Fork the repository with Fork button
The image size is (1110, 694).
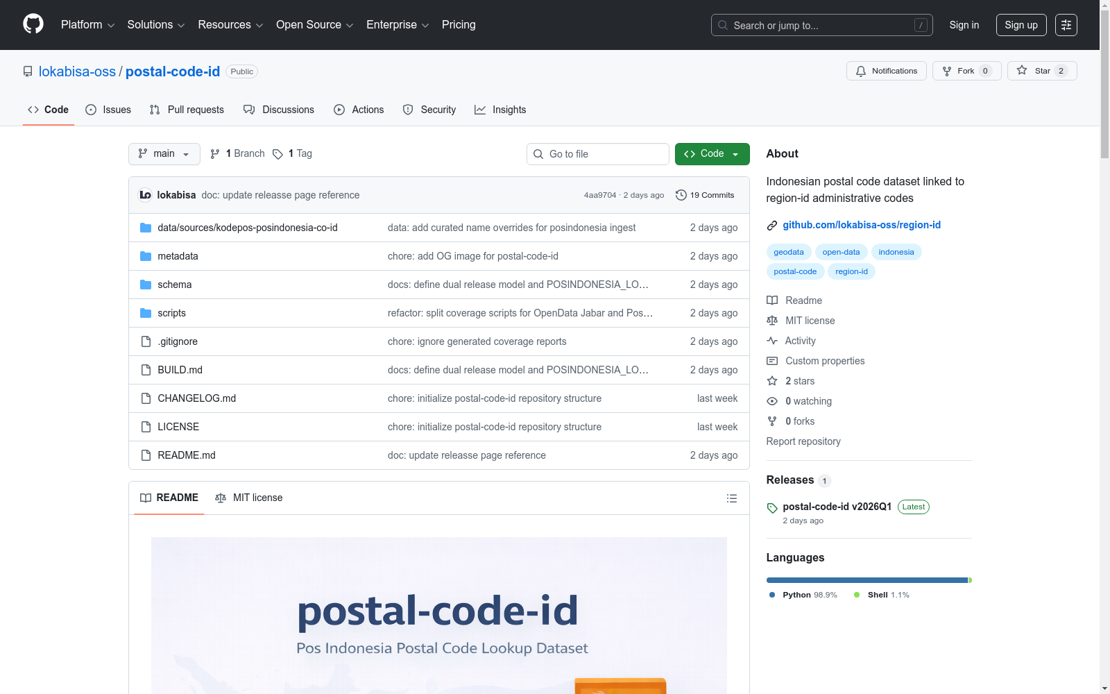pos(967,71)
